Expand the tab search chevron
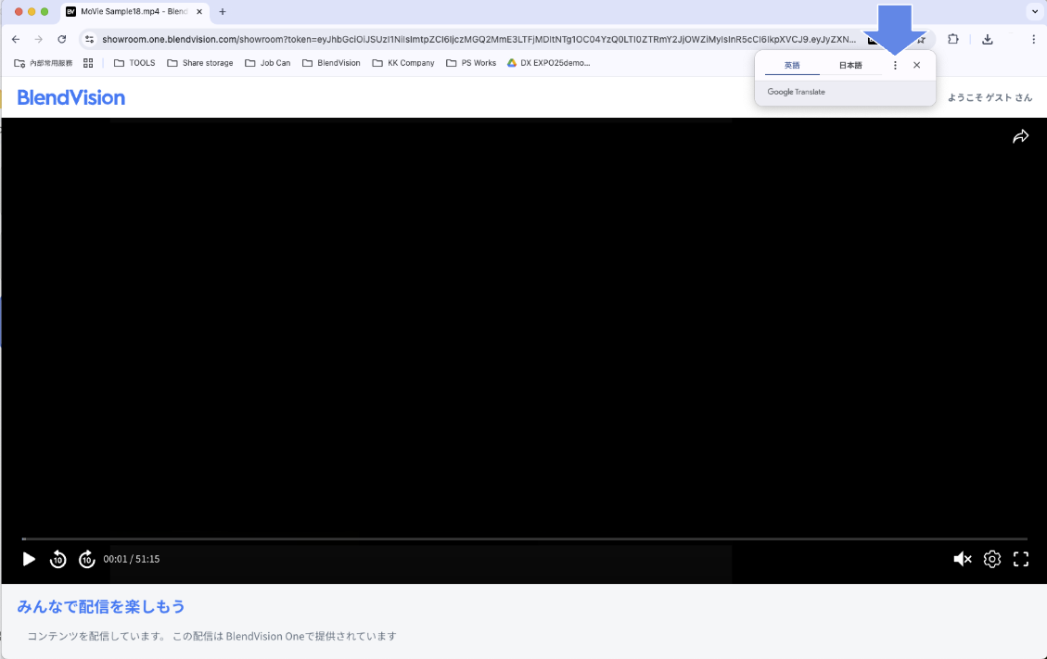The image size is (1047, 659). (1034, 11)
